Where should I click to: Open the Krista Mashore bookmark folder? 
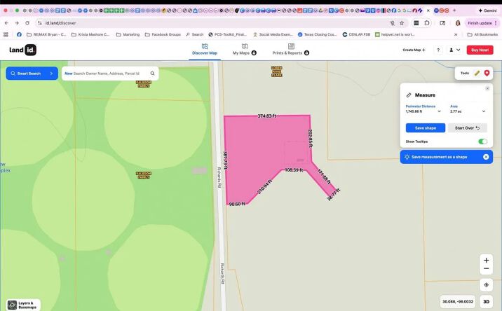(90, 34)
